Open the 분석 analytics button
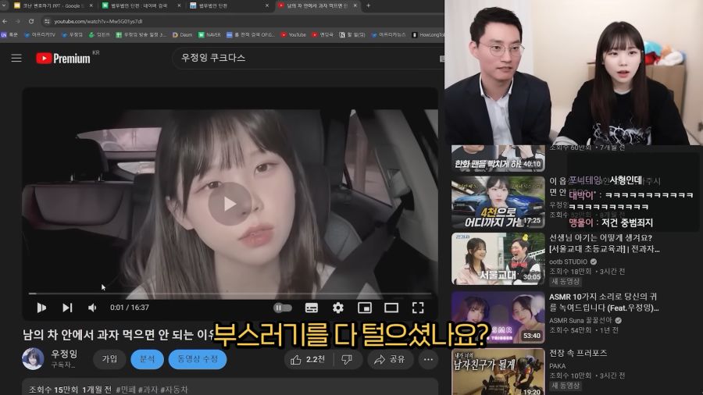The image size is (703, 395). 147,359
